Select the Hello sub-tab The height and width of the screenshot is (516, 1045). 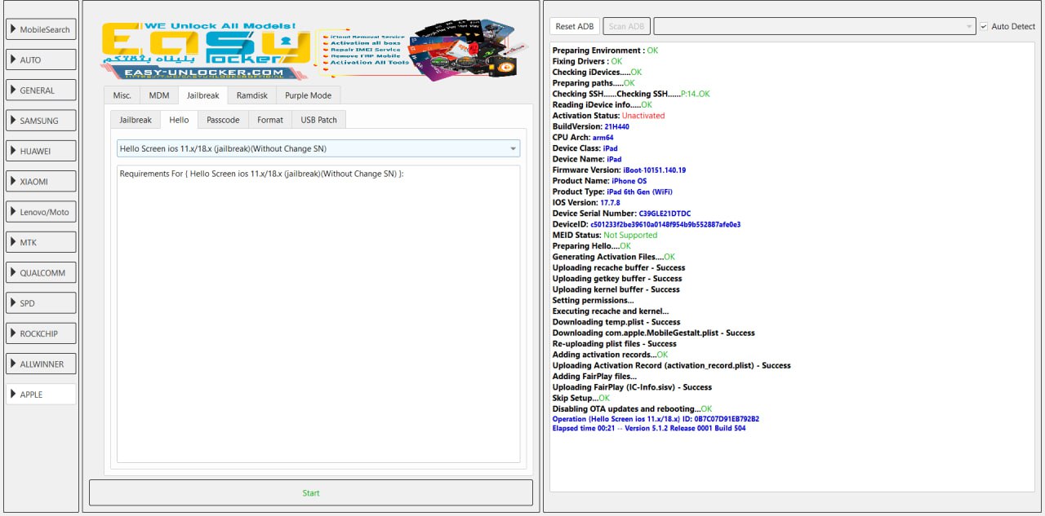tap(179, 119)
